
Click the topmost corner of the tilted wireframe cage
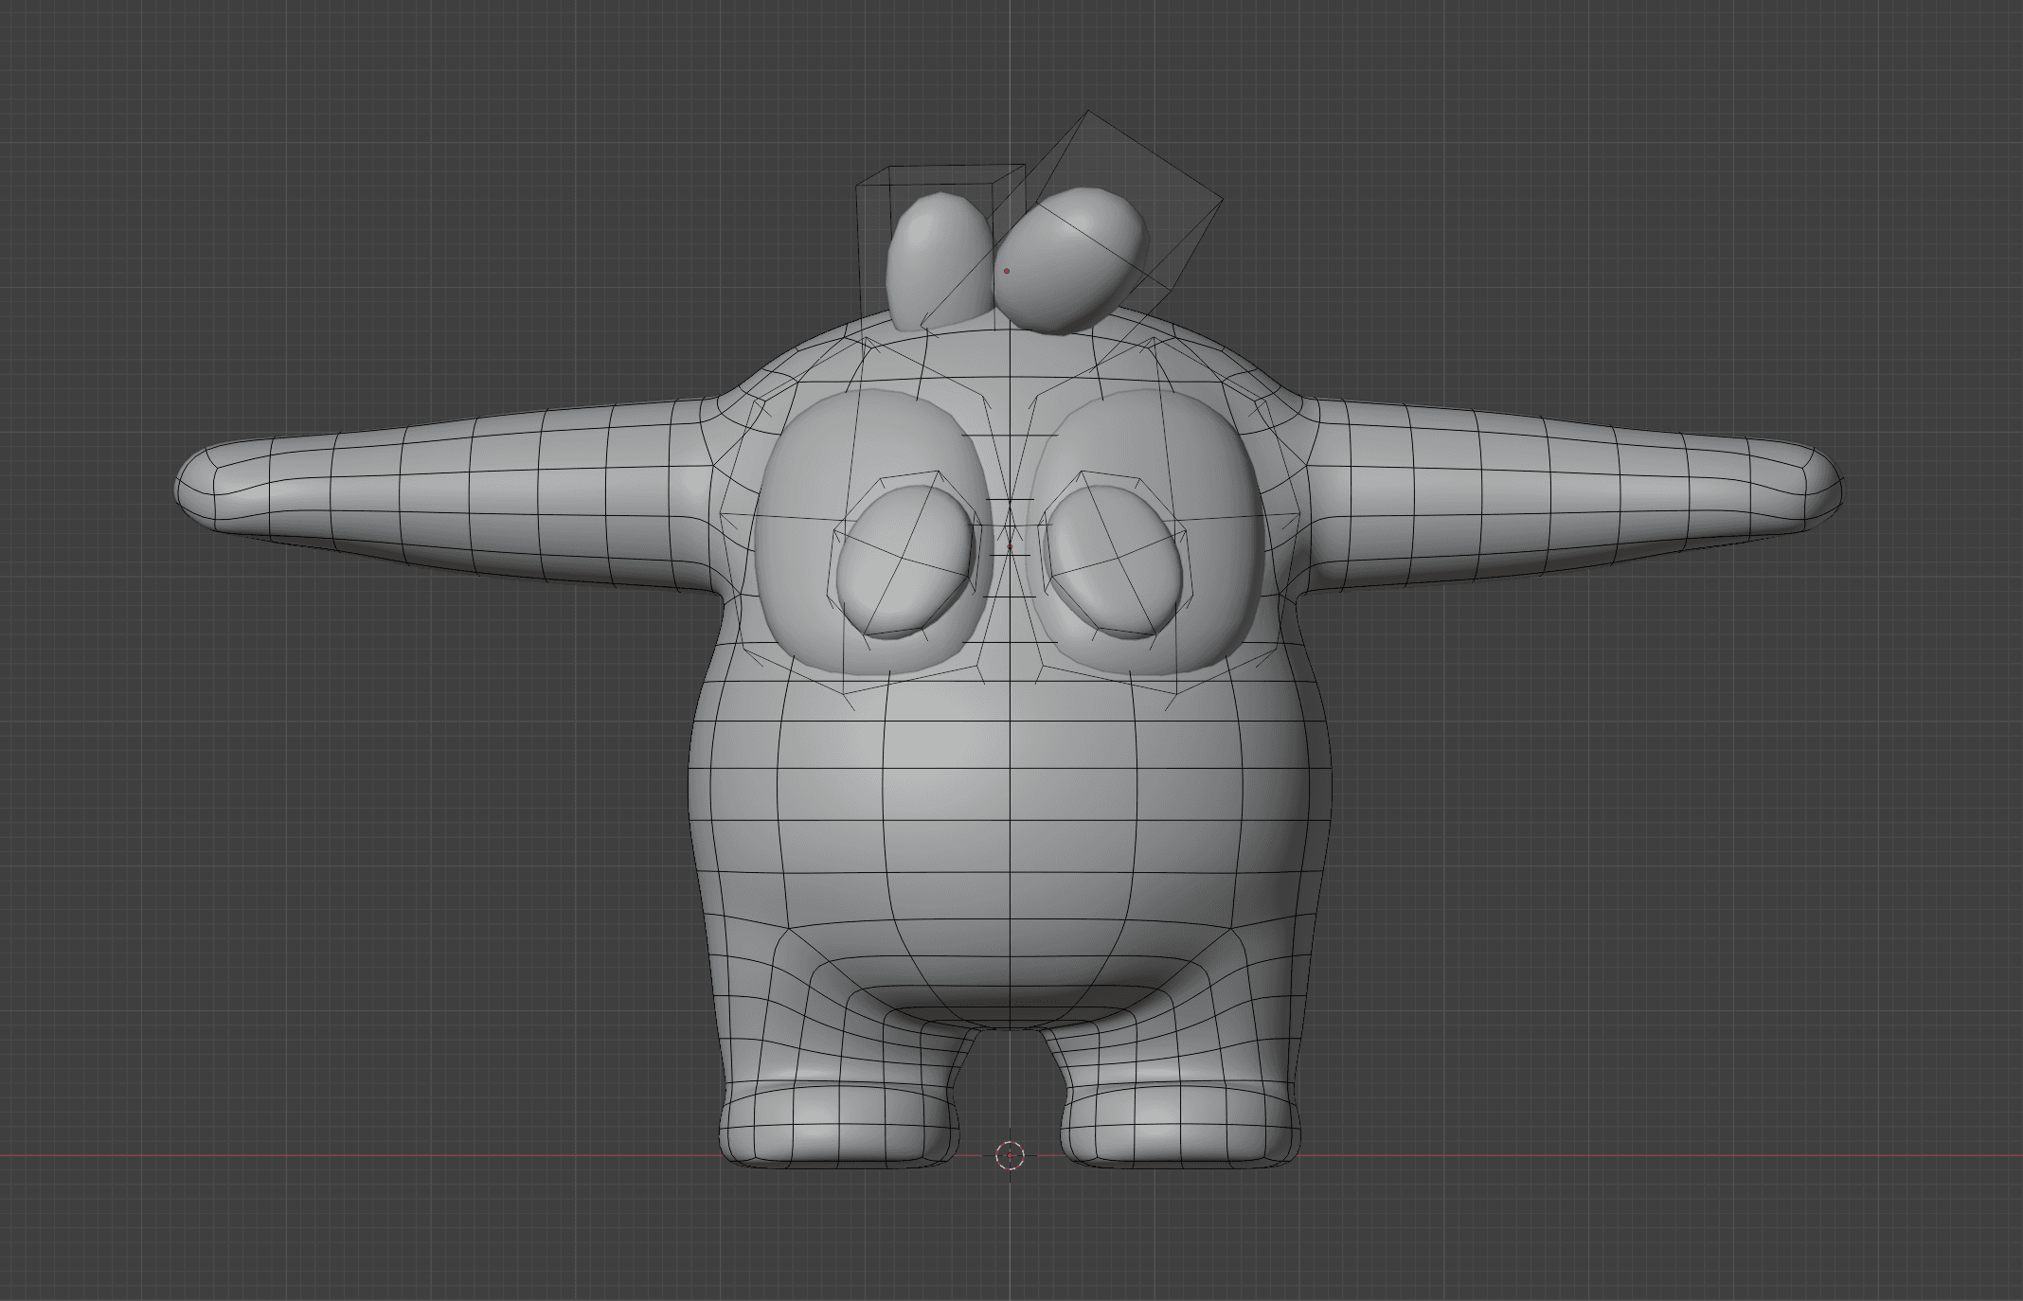[x=1090, y=112]
